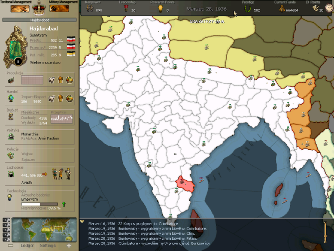Collapse the message log with yellow triangle
334x251 pixels.
[x=82, y=222]
